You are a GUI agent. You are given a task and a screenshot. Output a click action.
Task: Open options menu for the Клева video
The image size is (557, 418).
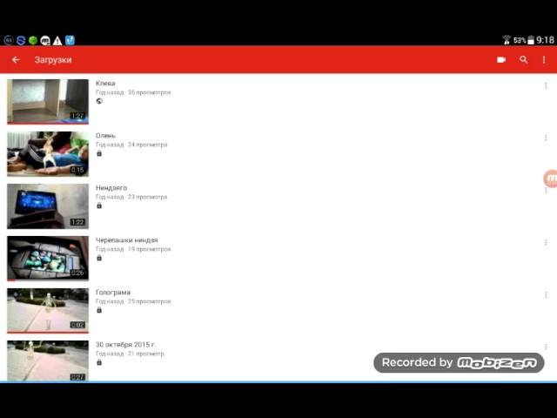click(546, 85)
